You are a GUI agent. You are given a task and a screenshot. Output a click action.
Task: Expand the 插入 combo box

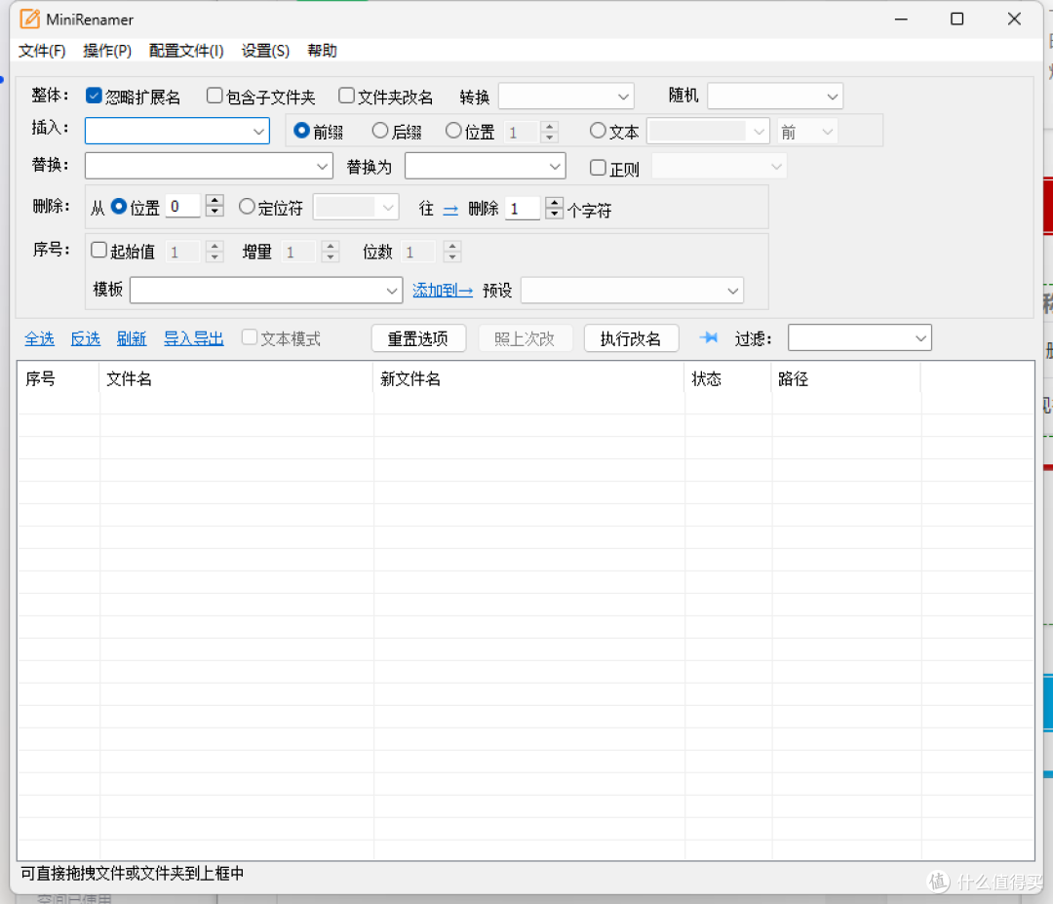pyautogui.click(x=257, y=131)
